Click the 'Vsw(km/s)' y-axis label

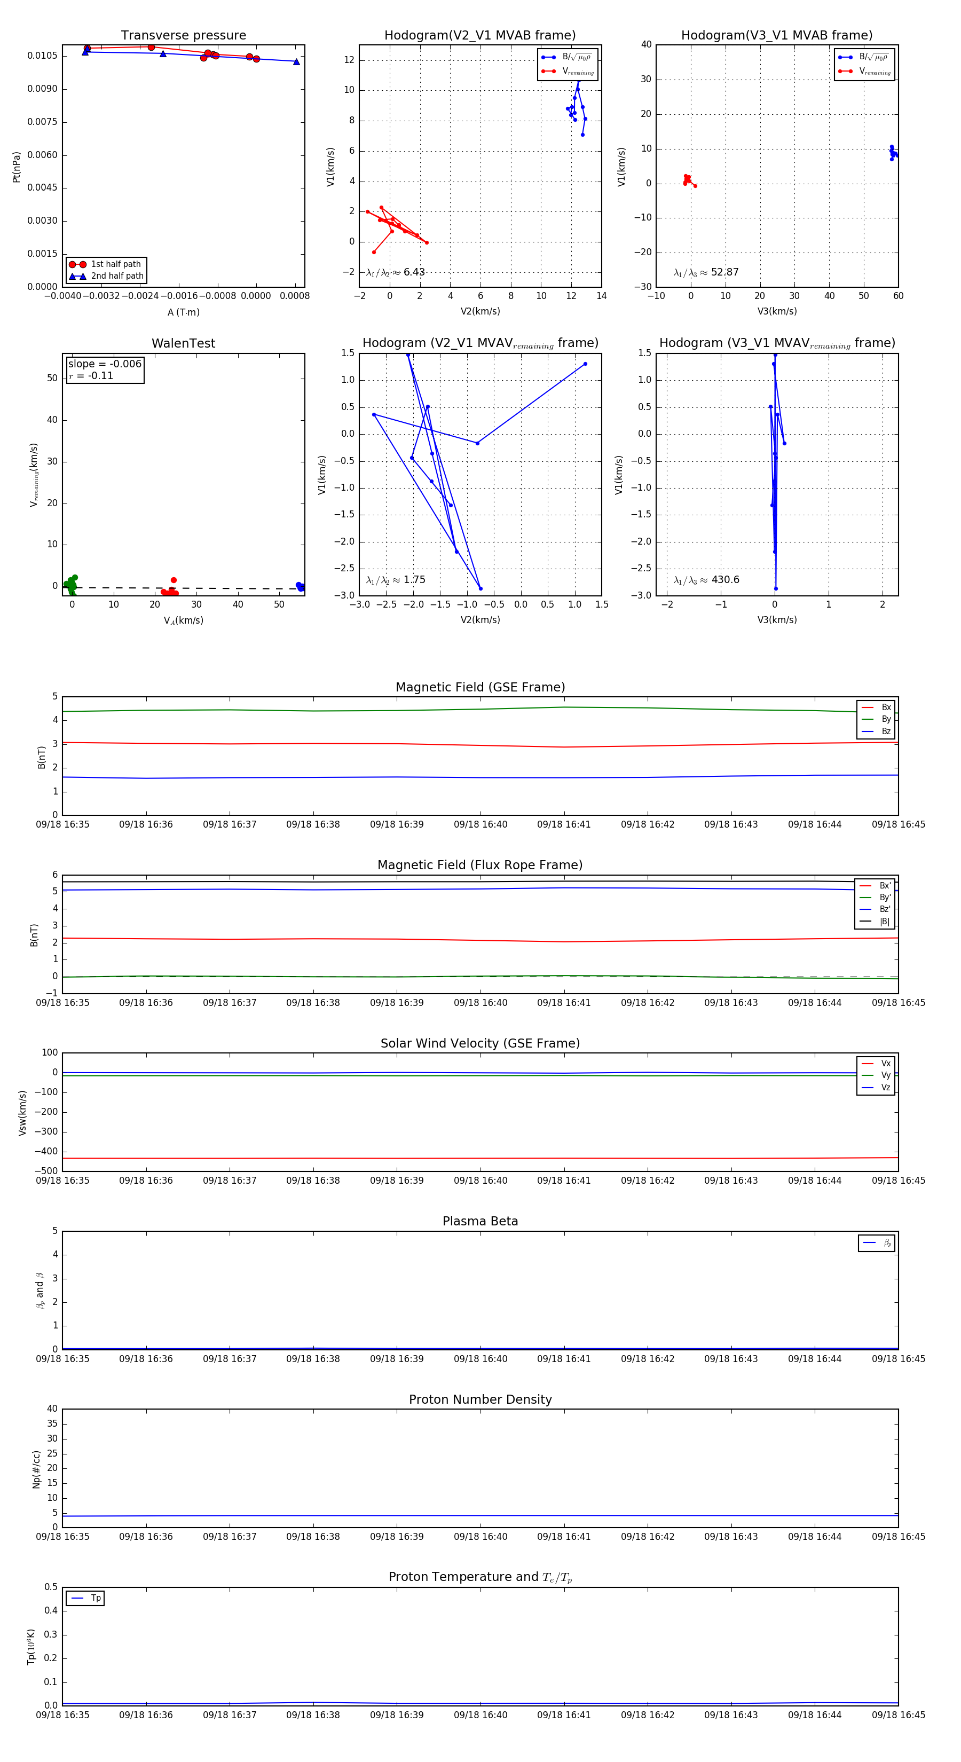[22, 1113]
